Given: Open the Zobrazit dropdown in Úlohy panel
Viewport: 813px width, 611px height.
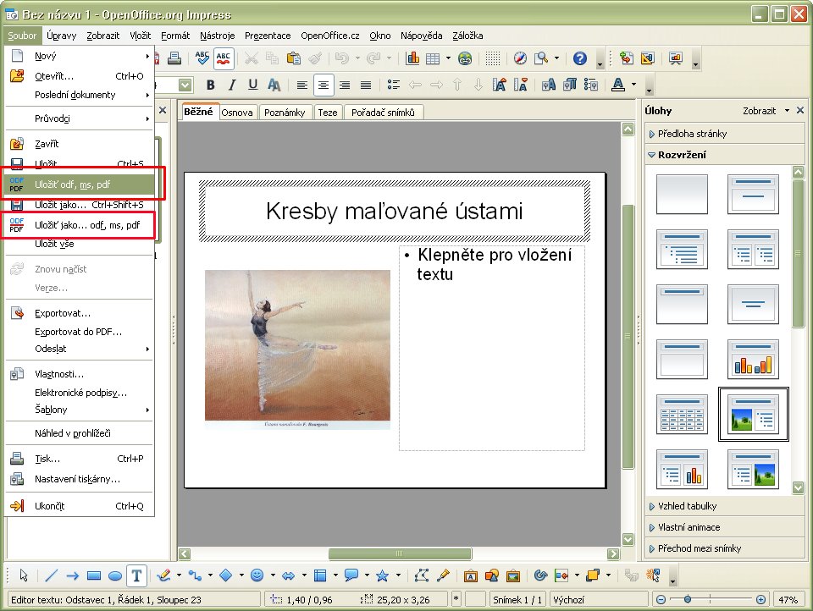Looking at the screenshot, I should (766, 110).
